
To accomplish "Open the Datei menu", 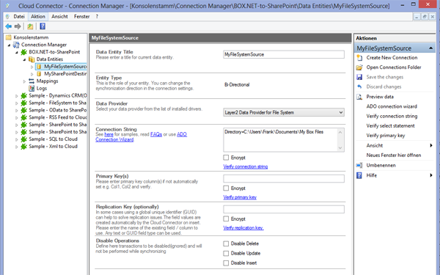I will click(19, 17).
